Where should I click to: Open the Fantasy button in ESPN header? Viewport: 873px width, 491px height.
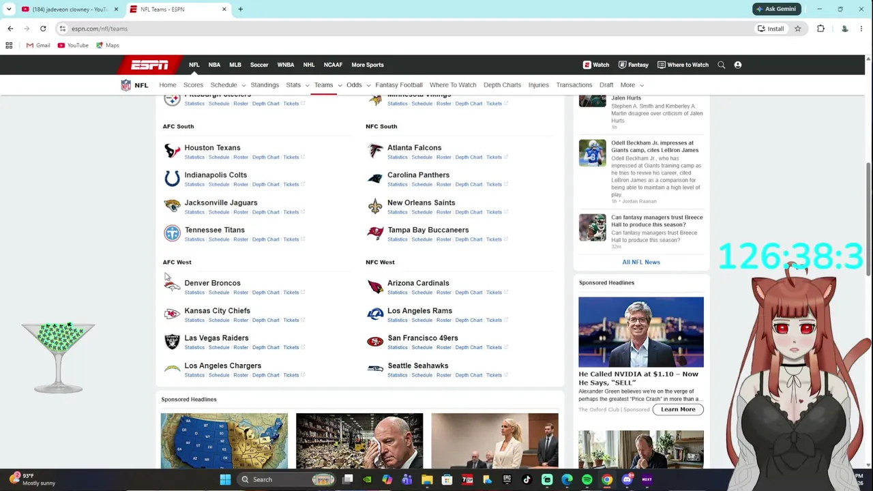[634, 65]
